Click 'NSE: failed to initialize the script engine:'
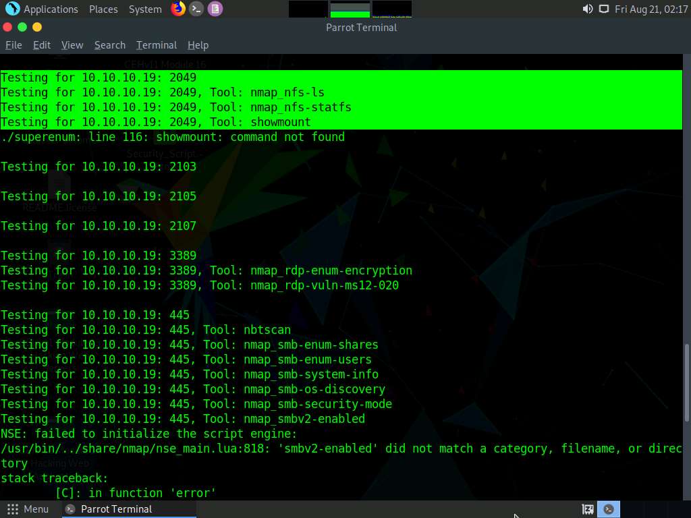Screen dimensions: 691x518 pyautogui.click(x=148, y=434)
